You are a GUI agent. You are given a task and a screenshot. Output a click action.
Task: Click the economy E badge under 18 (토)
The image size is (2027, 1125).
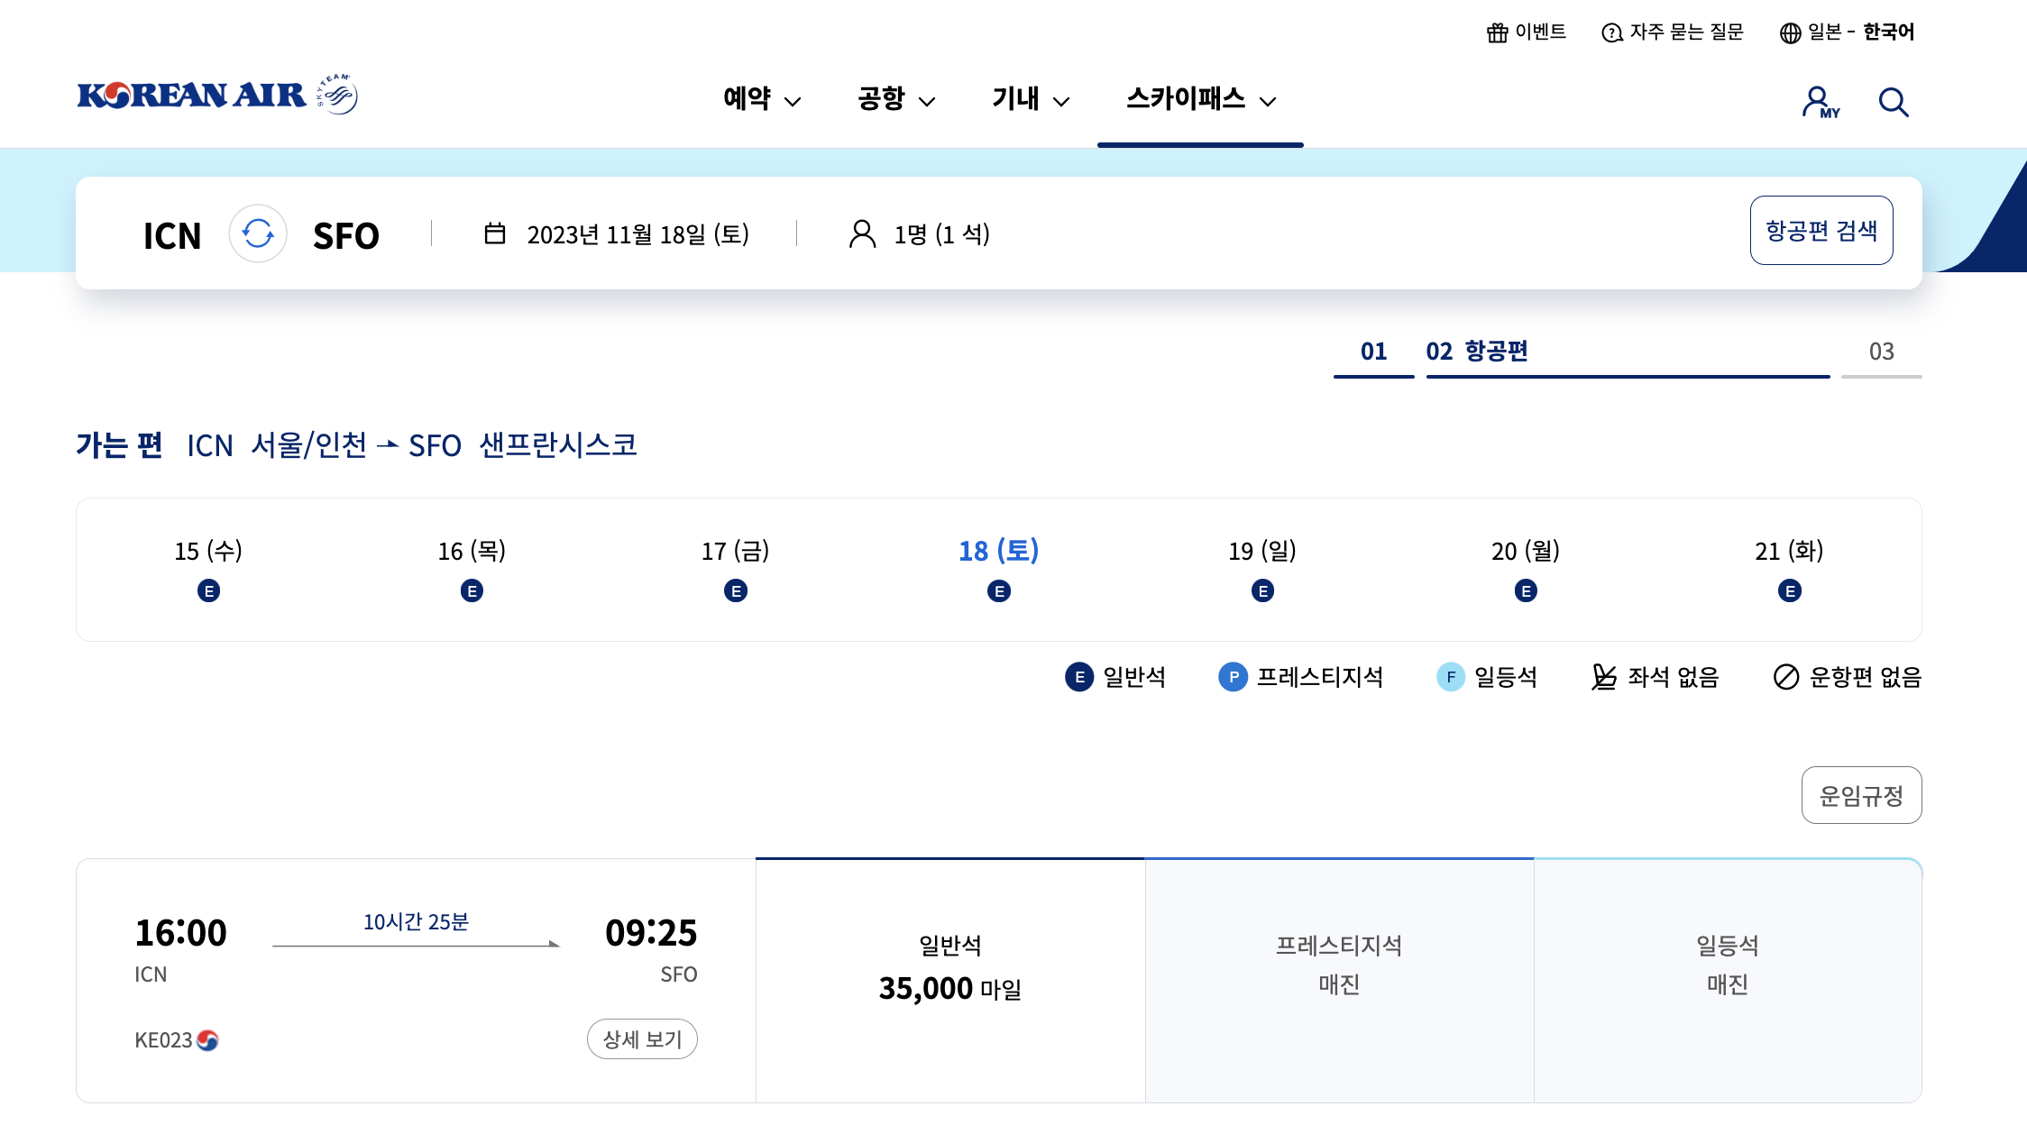point(999,591)
